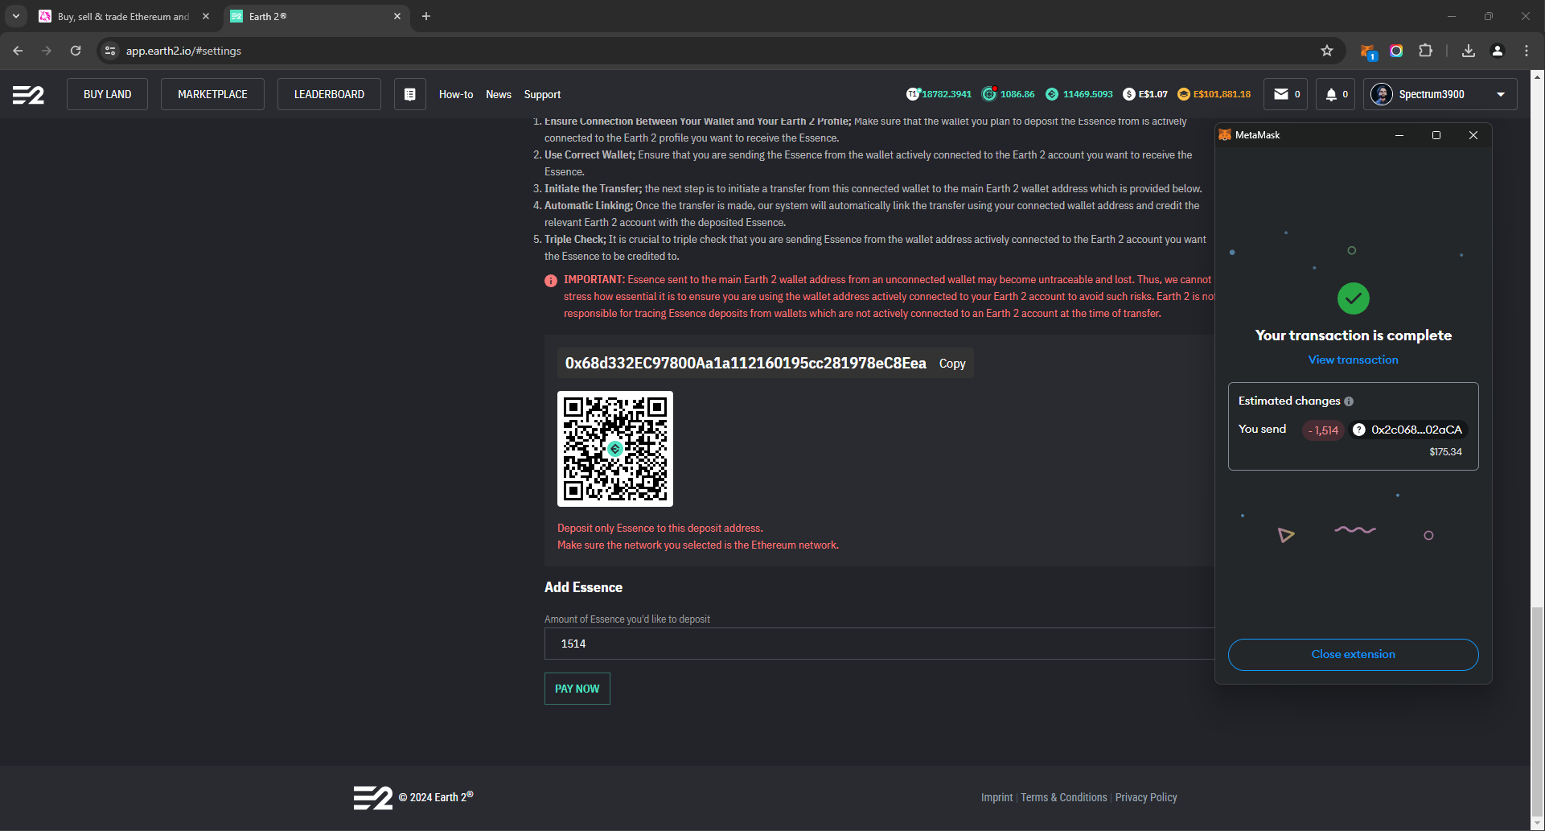Open the Chrome profile icon

1498,51
